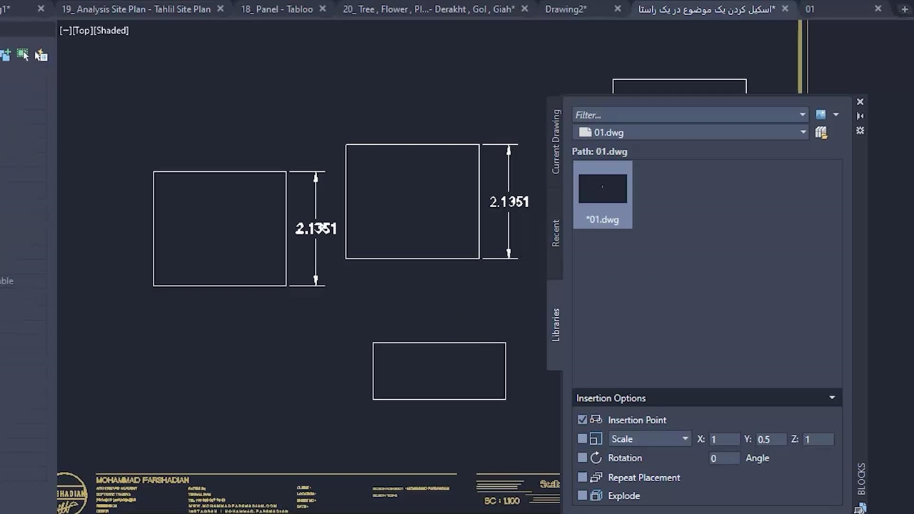Viewport: 914px width, 514px height.
Task: Collapse the Insertion Options section
Action: (832, 398)
